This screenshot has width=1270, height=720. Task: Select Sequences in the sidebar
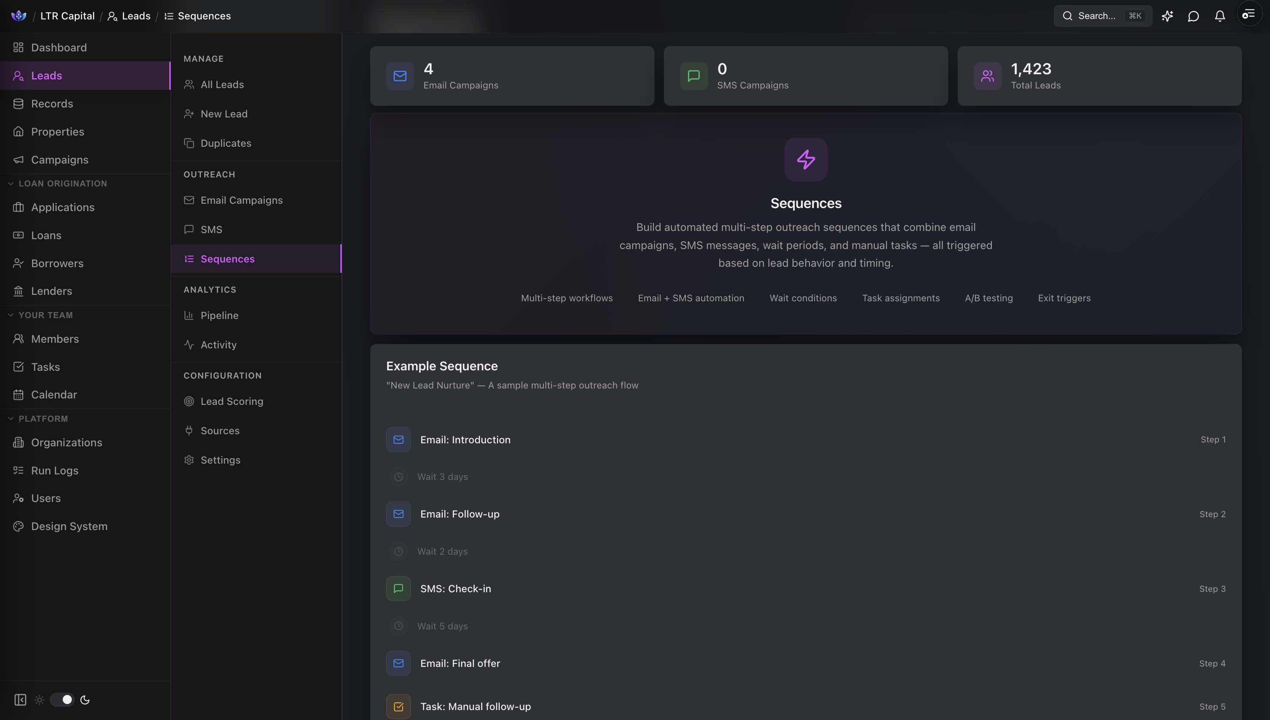coord(228,259)
